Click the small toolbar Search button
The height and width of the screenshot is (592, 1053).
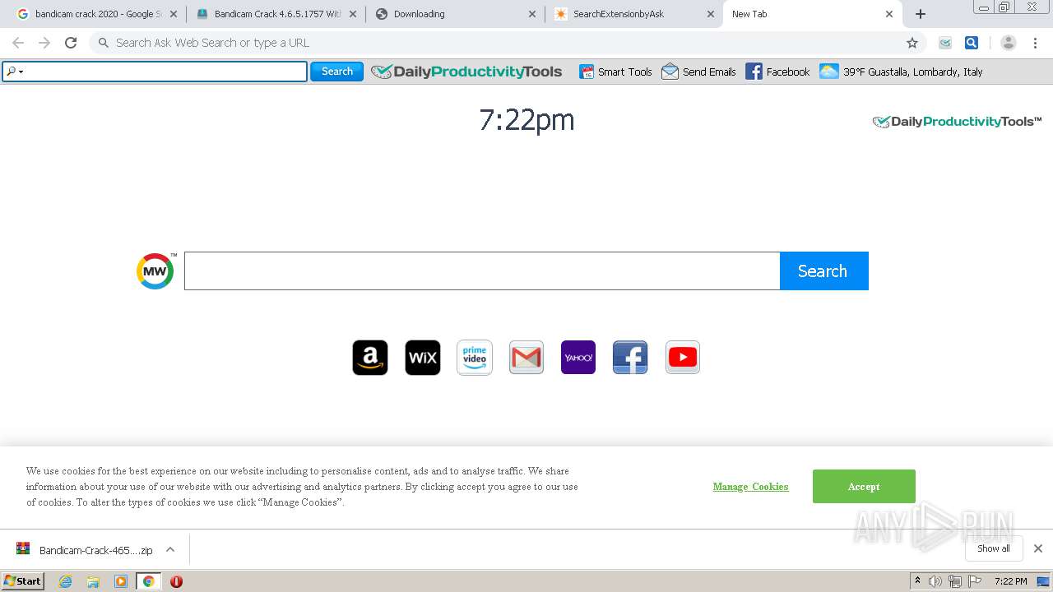coord(336,72)
